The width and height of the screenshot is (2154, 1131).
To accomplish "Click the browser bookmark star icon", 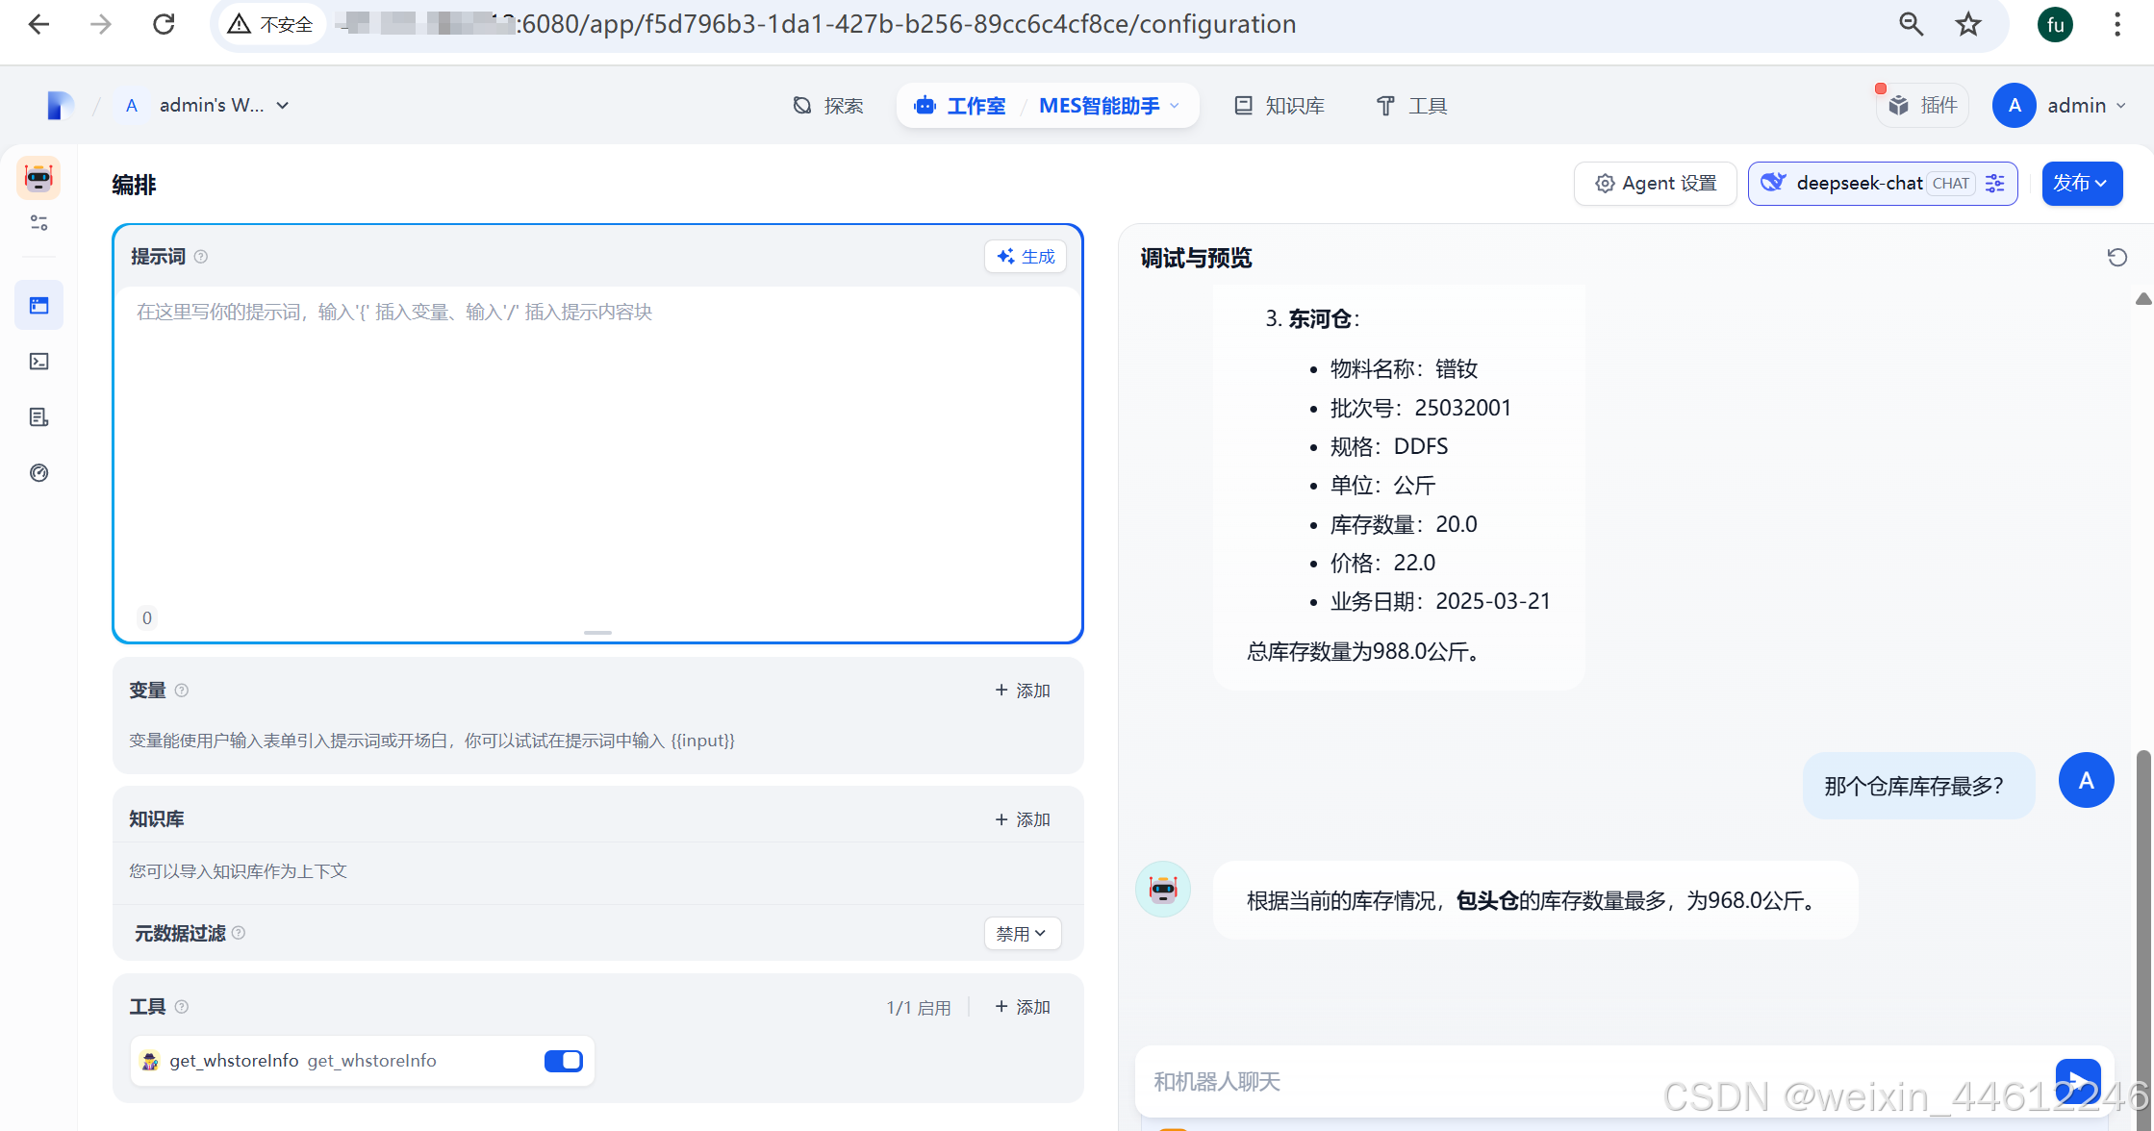I will [1968, 24].
